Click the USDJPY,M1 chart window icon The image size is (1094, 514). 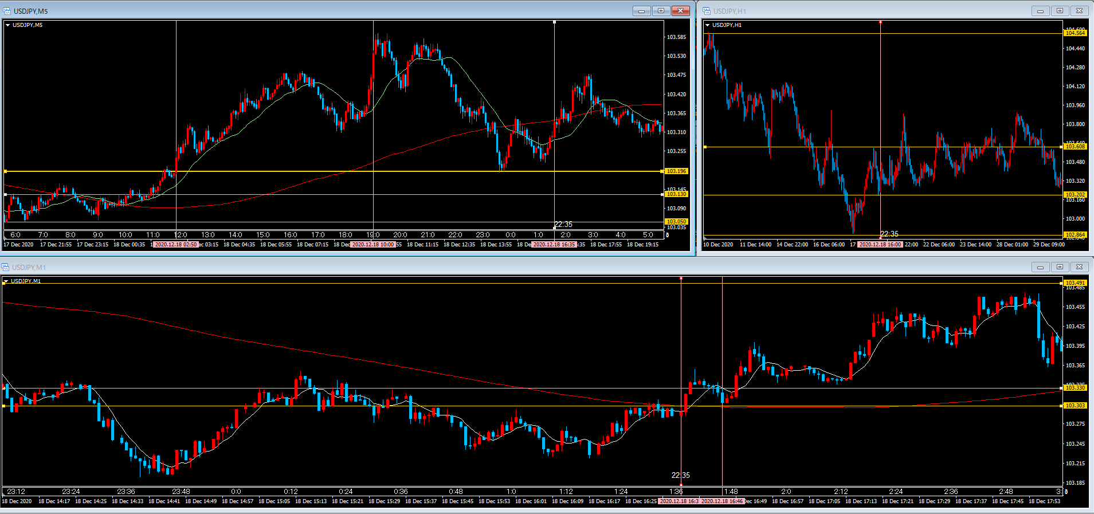pyautogui.click(x=6, y=267)
